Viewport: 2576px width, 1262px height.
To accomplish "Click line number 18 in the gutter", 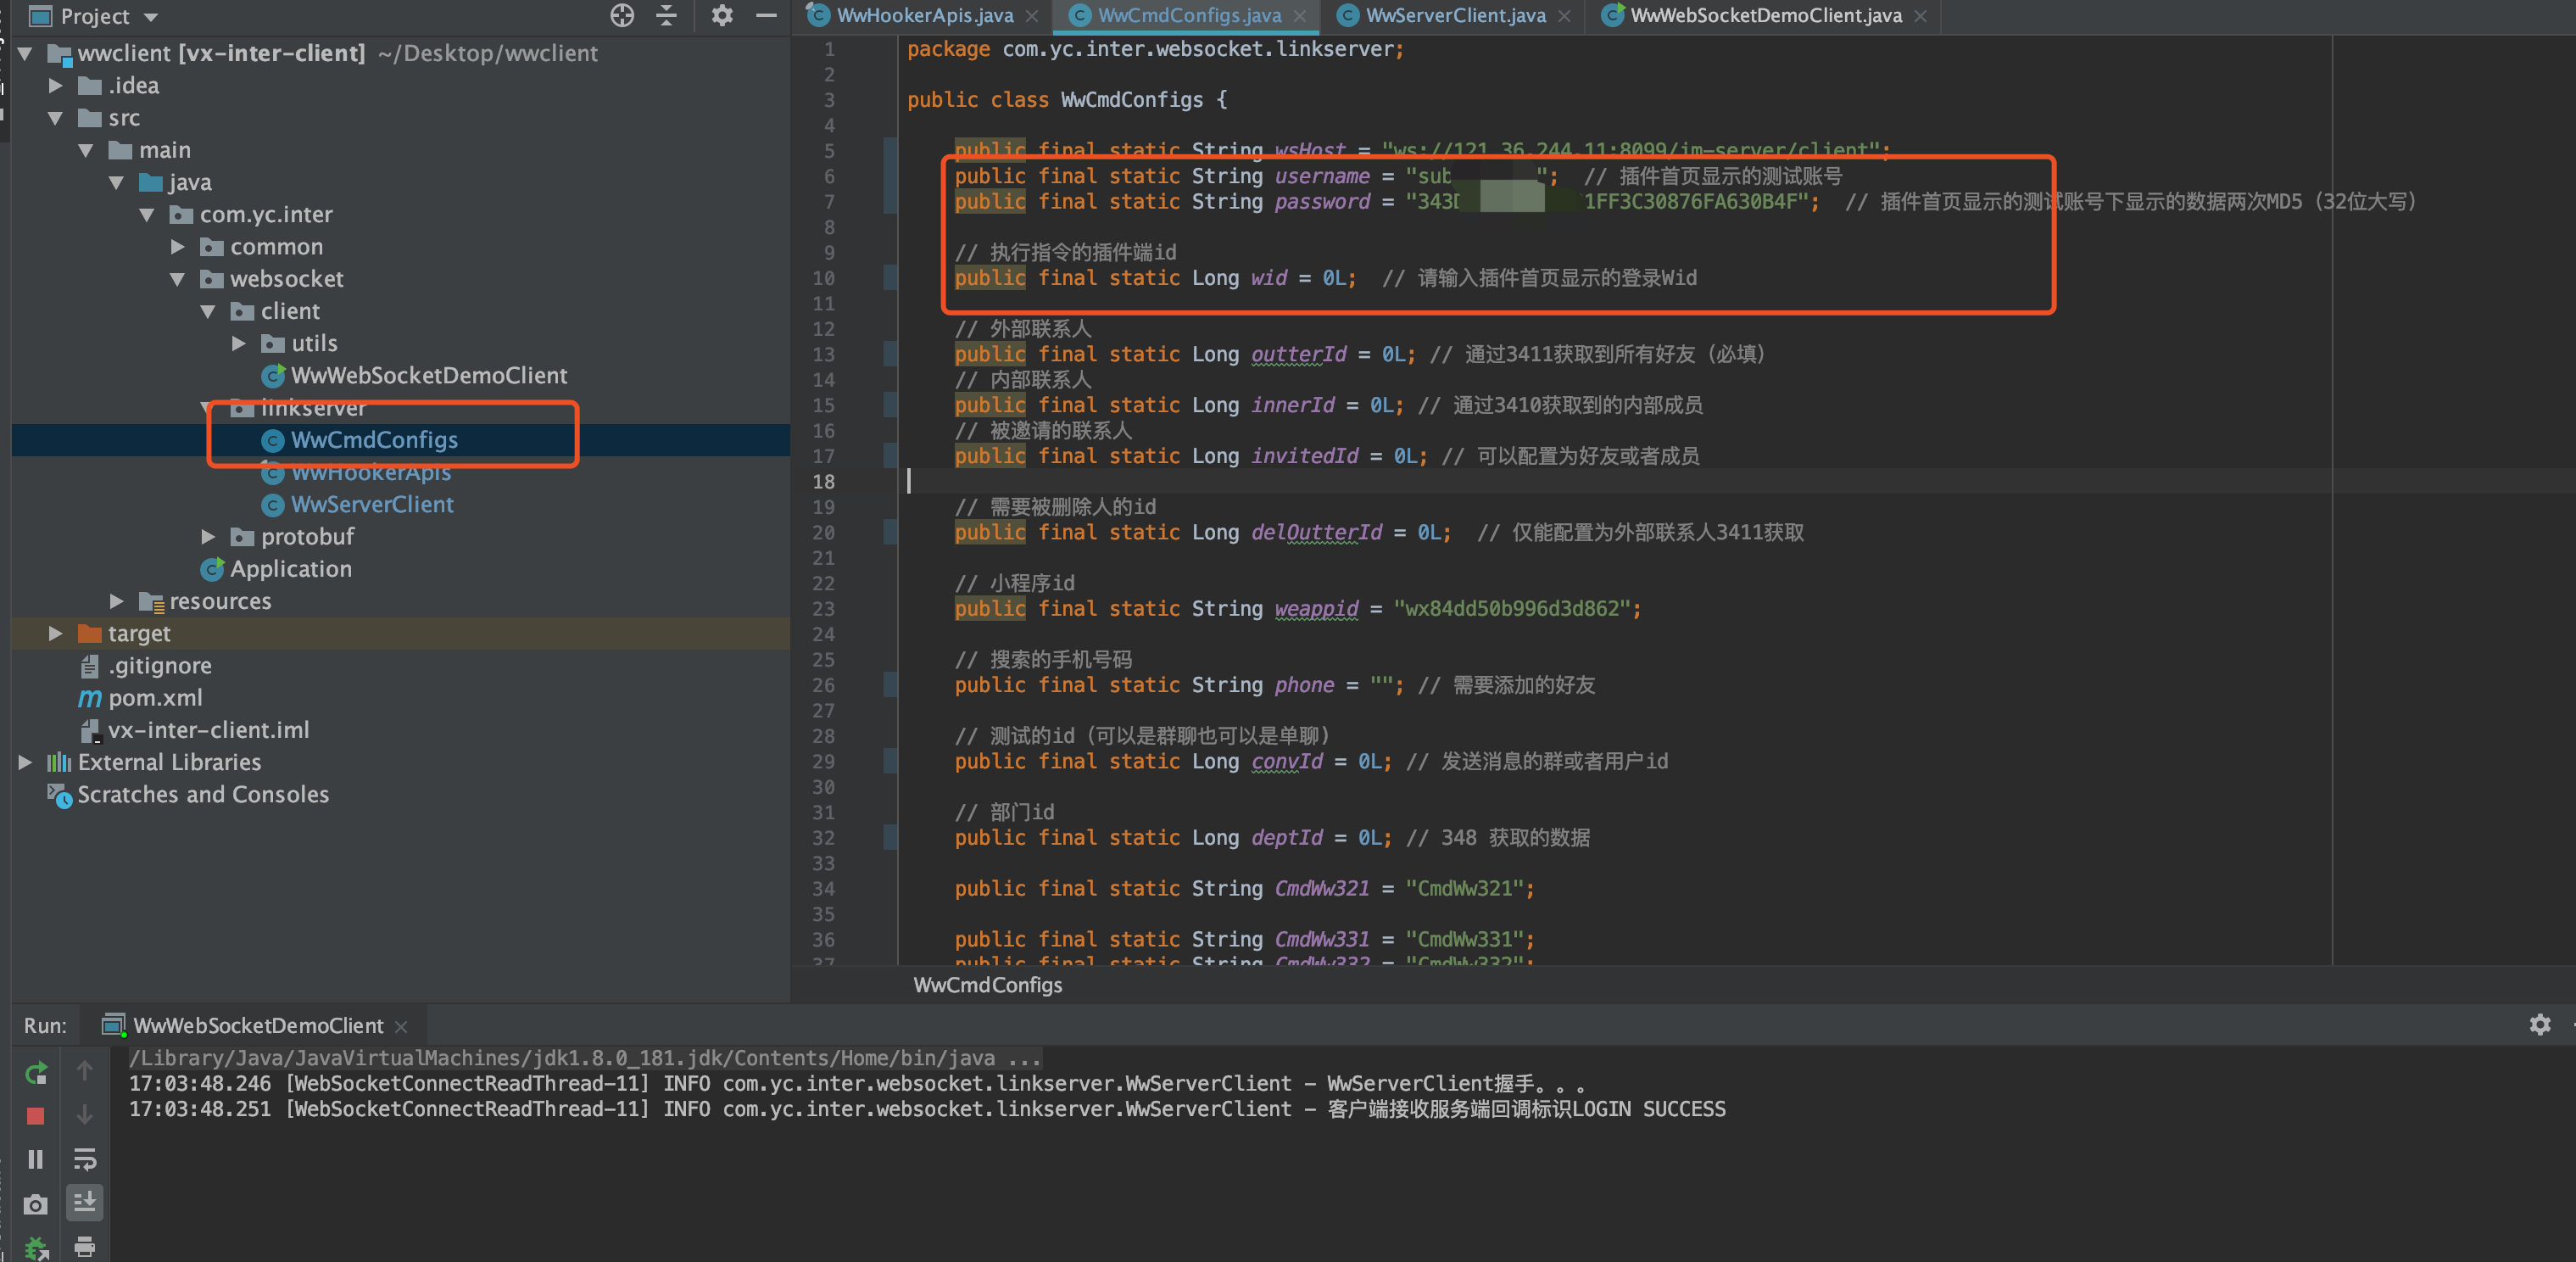I will 823,481.
